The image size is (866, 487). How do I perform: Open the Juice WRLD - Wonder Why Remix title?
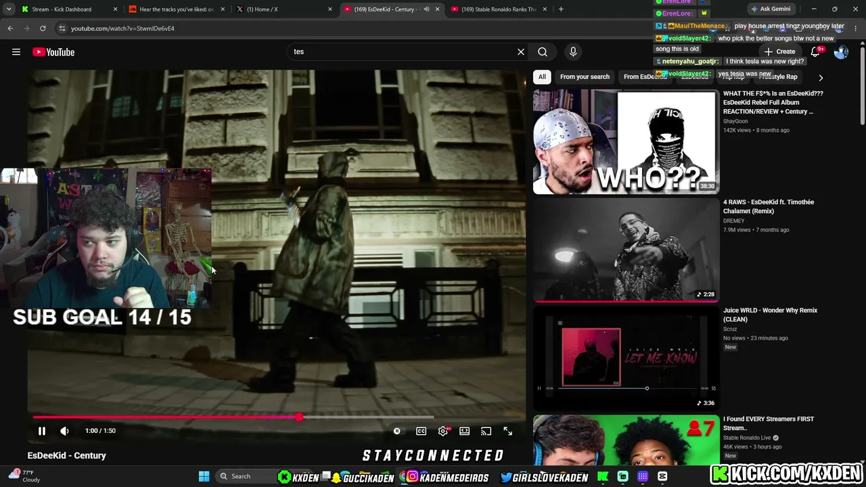point(770,315)
